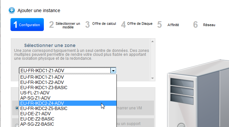This screenshot has height=127, width=229.
Task: Jump to step 4 Offre de Disque
Action: coord(137,24)
